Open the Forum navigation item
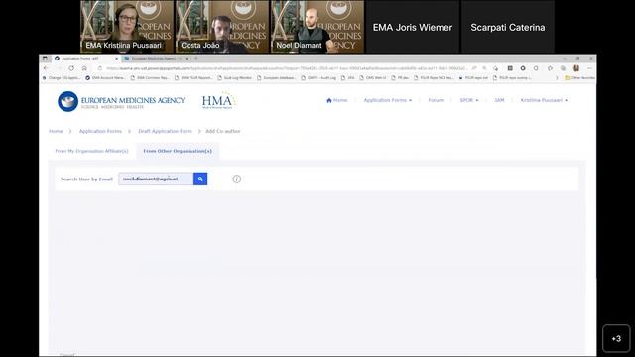The image size is (635, 357). [436, 100]
